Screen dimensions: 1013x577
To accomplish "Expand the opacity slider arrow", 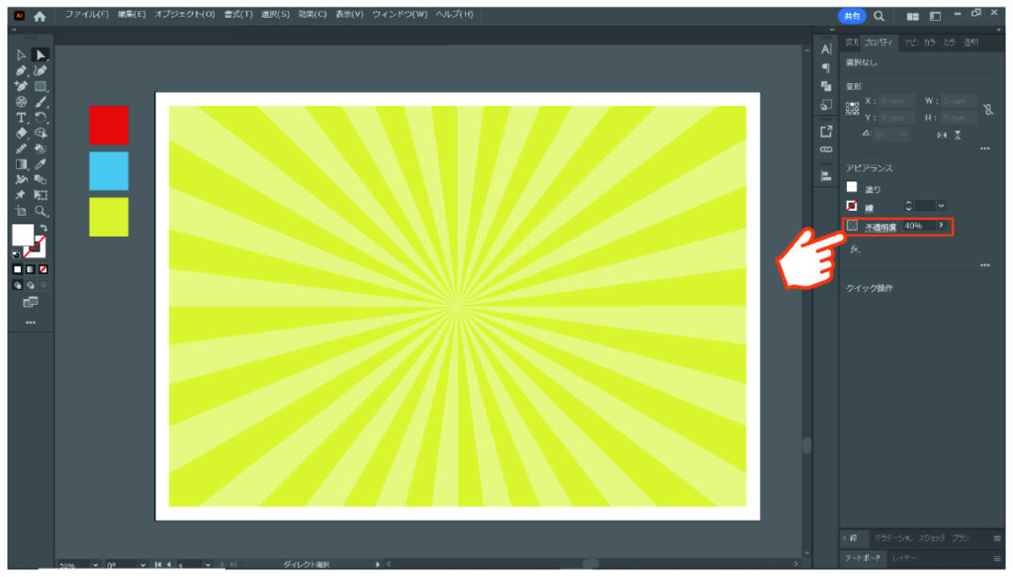I will pyautogui.click(x=942, y=226).
